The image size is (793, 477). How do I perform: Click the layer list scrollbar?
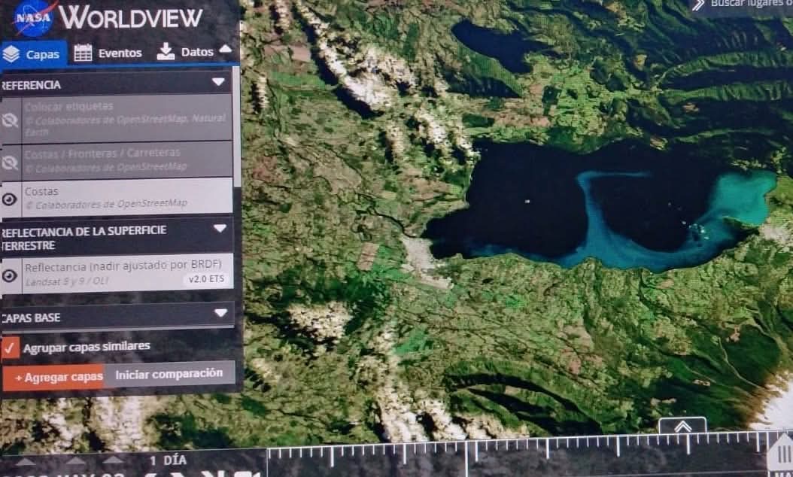[x=236, y=126]
